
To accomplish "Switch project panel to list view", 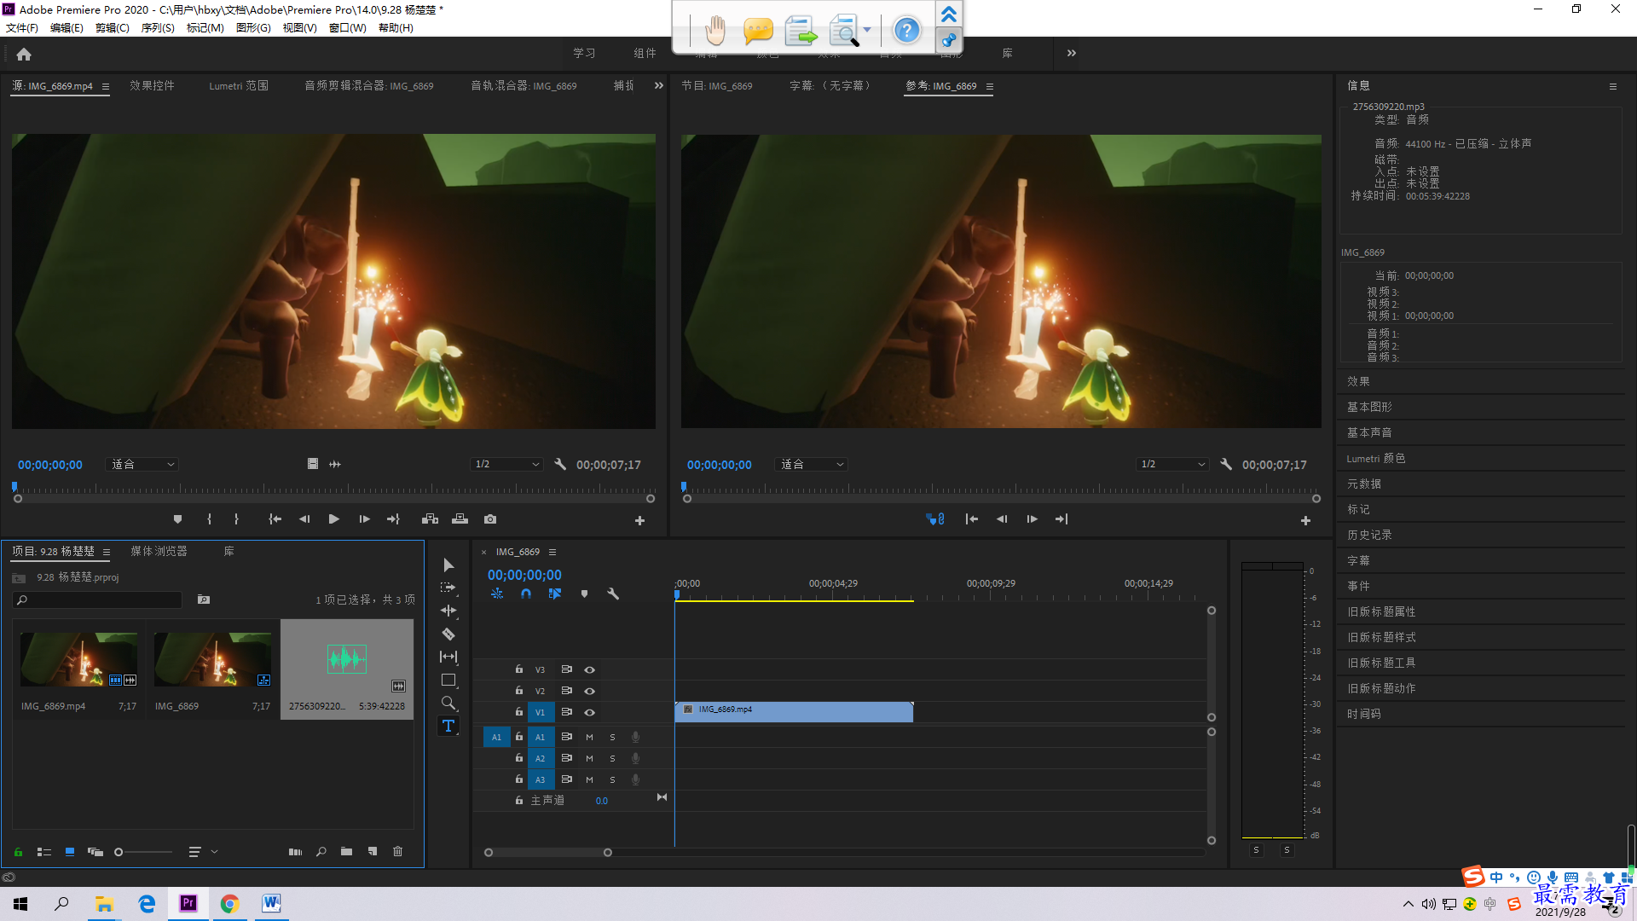I will pos(44,852).
